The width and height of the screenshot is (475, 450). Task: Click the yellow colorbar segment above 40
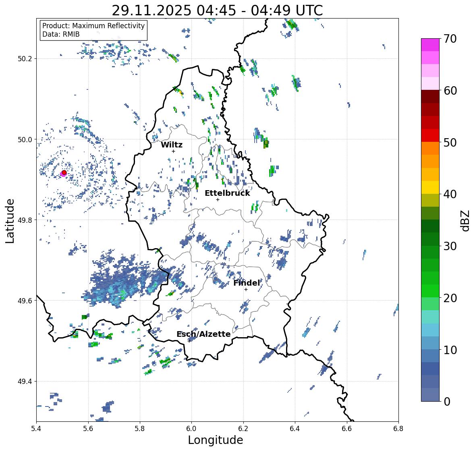pyautogui.click(x=430, y=187)
